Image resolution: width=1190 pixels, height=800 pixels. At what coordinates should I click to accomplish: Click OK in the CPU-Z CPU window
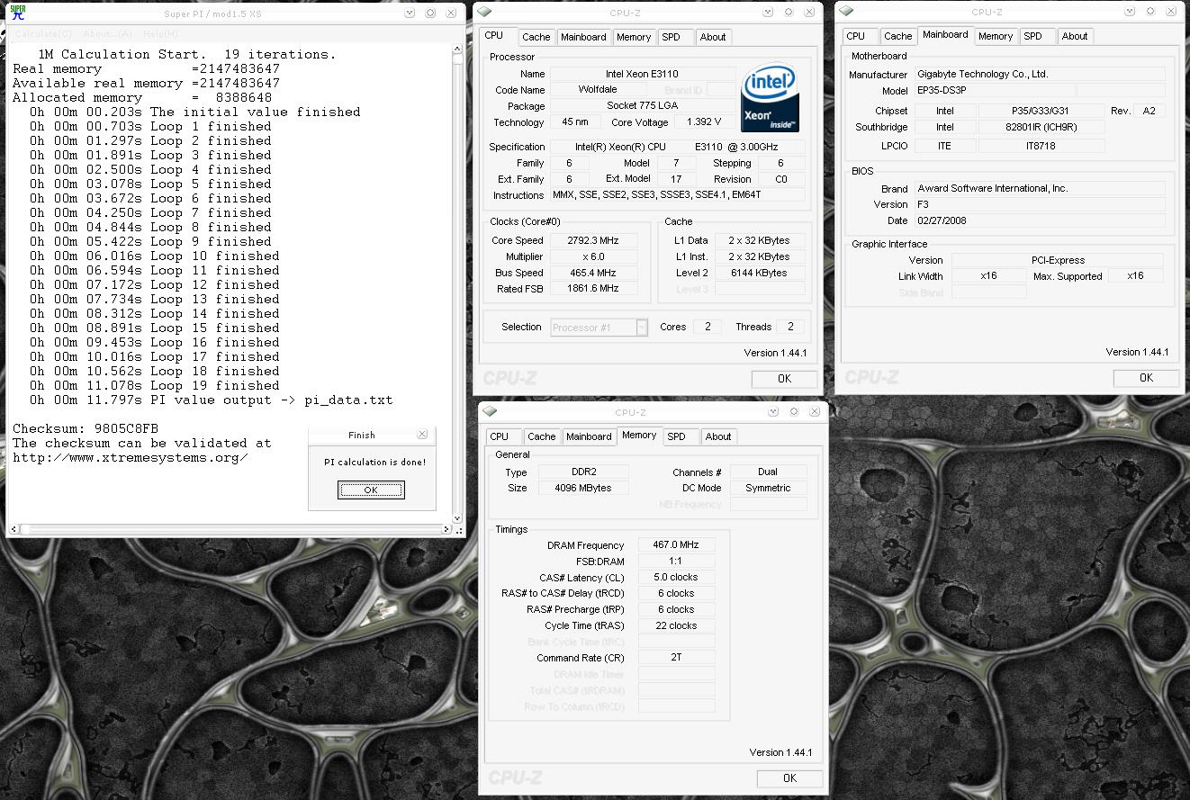coord(784,379)
